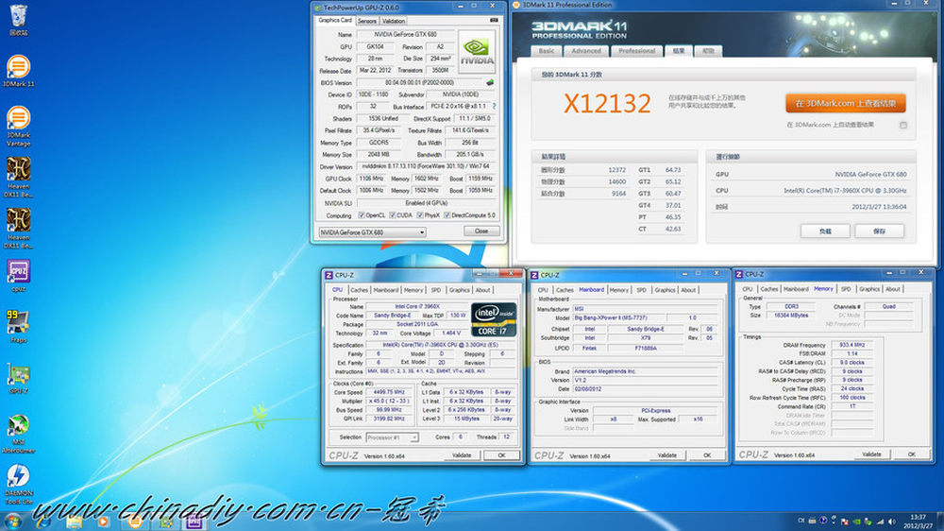Open CPU tab in the Memory CPU-Z window
This screenshot has width=944, height=531.
tap(747, 289)
